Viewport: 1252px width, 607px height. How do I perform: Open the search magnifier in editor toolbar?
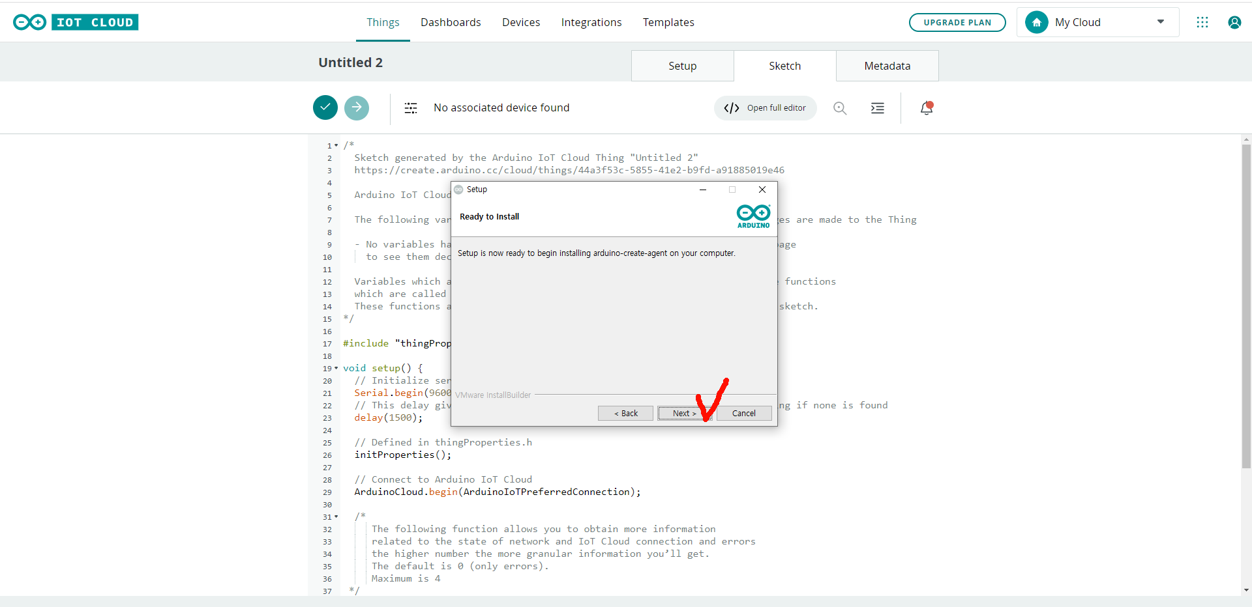coord(840,108)
